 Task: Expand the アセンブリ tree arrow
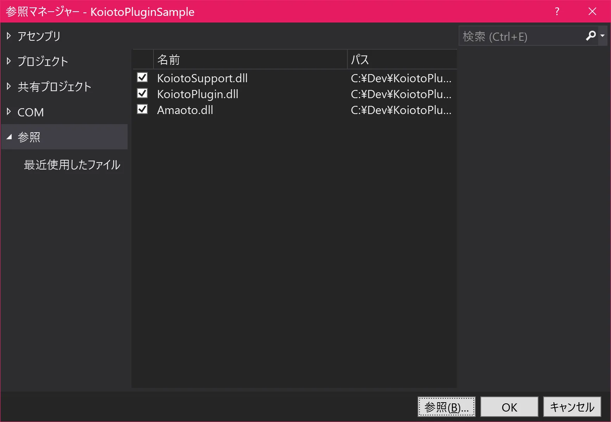[9, 36]
